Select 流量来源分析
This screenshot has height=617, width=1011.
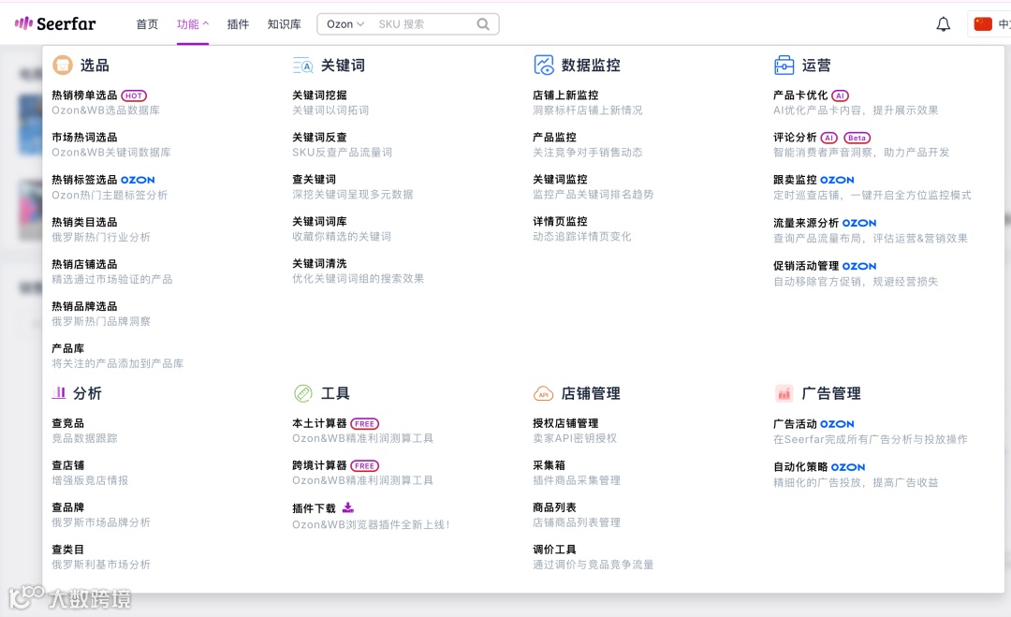(806, 223)
